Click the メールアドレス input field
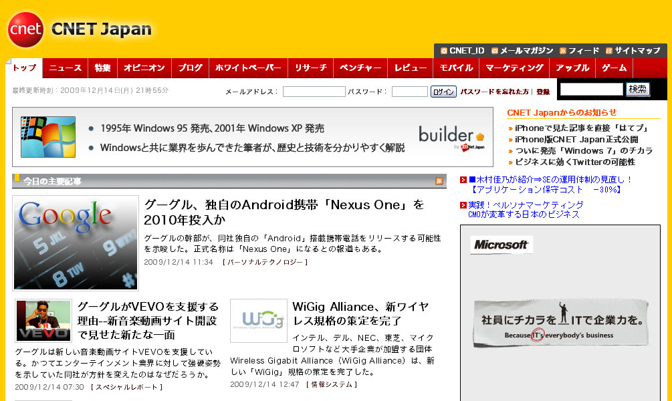The height and width of the screenshot is (401, 672). [x=314, y=92]
